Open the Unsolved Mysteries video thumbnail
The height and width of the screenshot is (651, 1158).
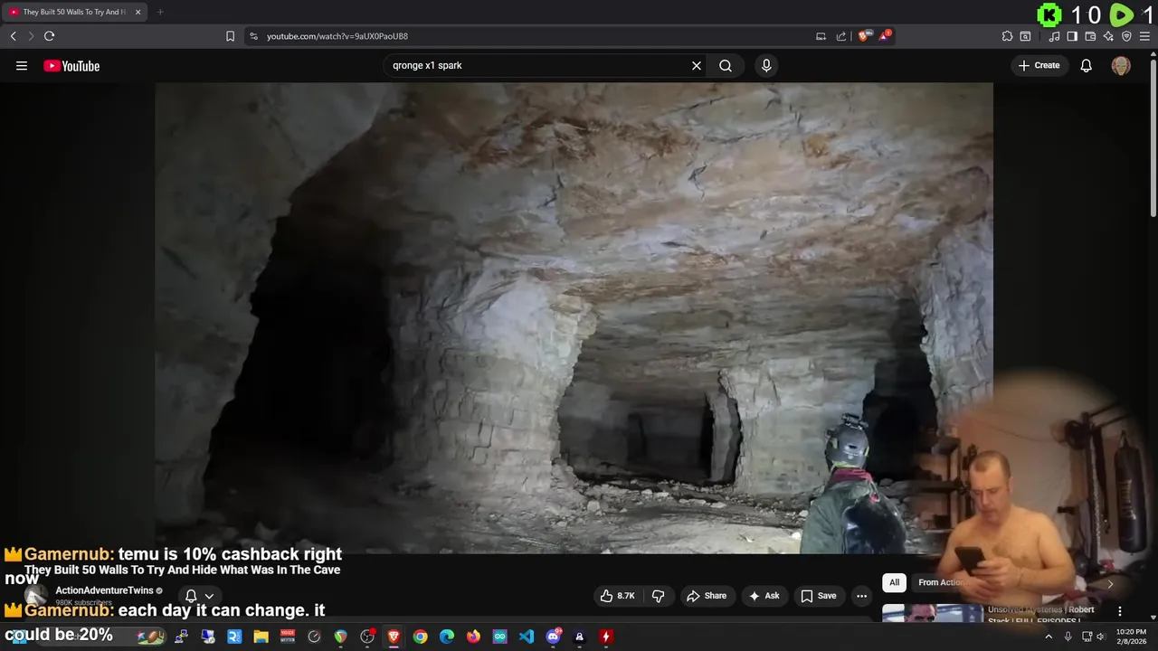[x=932, y=613]
